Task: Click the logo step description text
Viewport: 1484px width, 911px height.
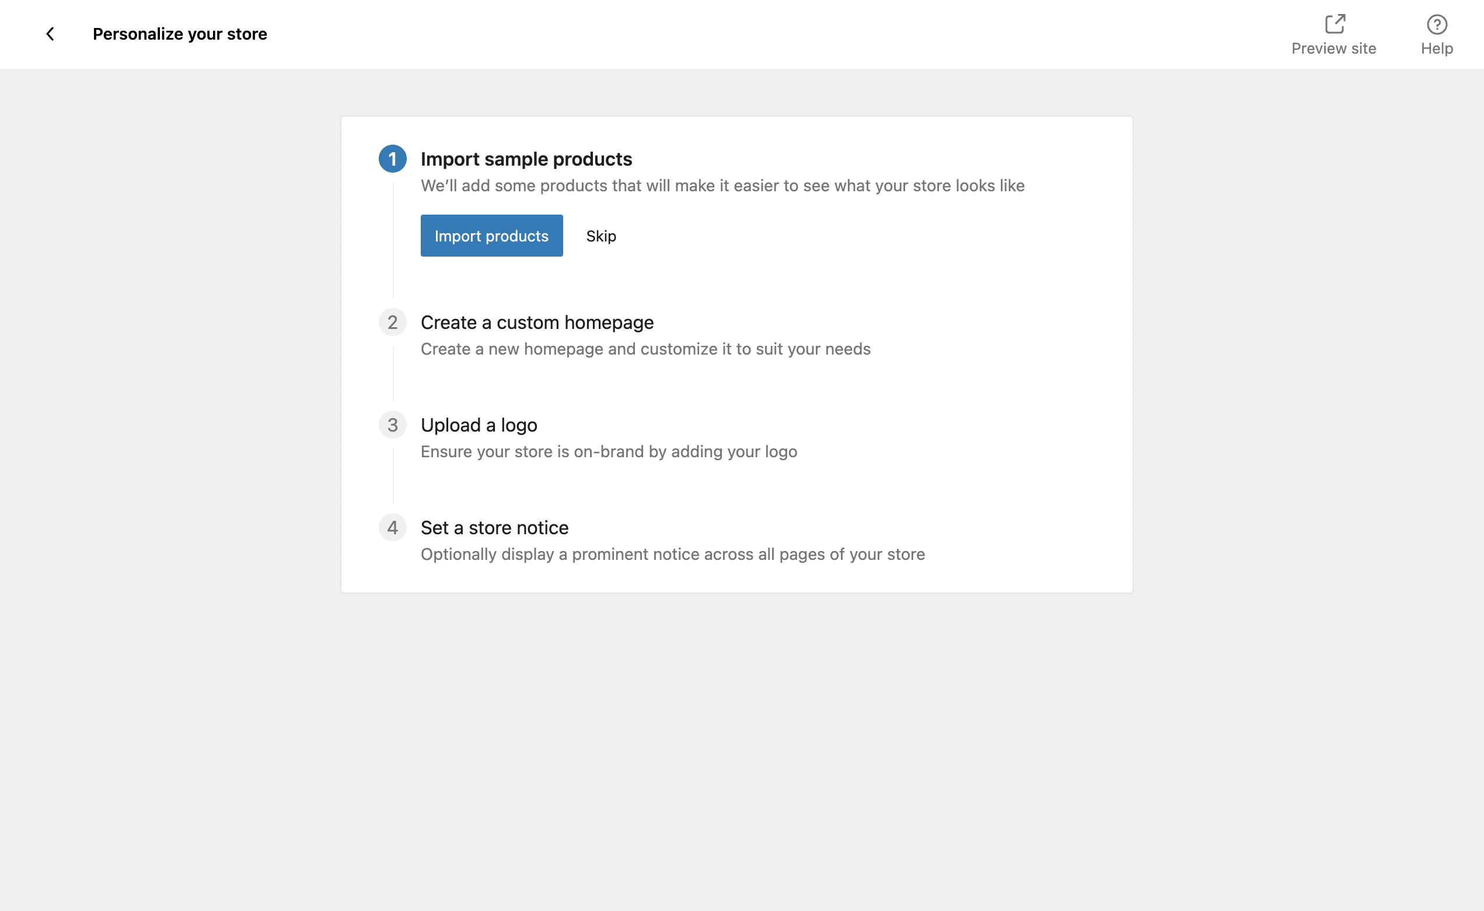Action: [x=609, y=451]
